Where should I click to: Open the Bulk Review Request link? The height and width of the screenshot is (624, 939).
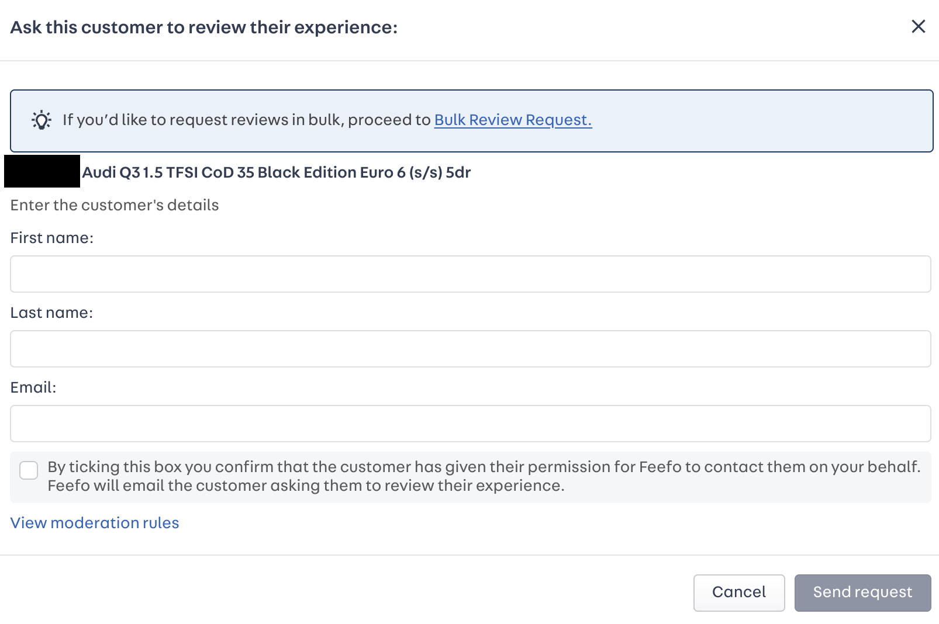point(512,120)
